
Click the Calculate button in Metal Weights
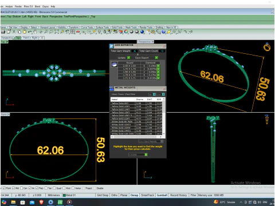[138, 154]
